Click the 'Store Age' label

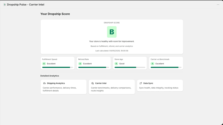coord(119,59)
